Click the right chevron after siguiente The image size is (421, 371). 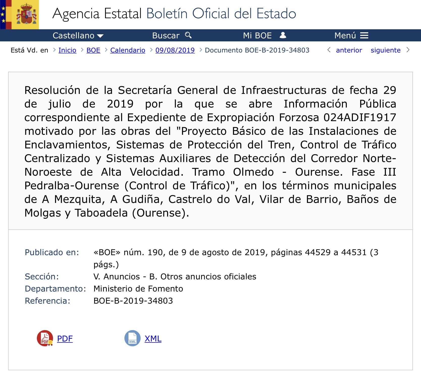408,50
